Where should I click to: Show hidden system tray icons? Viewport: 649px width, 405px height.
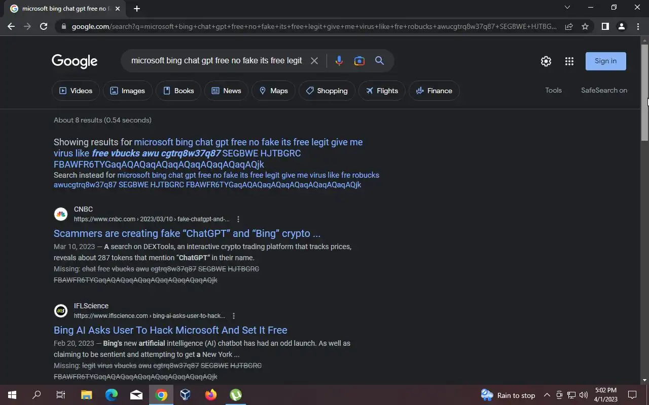[547, 395]
